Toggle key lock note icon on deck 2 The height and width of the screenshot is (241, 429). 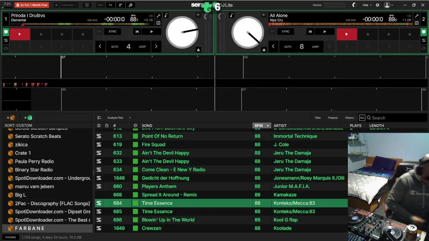click(x=231, y=15)
